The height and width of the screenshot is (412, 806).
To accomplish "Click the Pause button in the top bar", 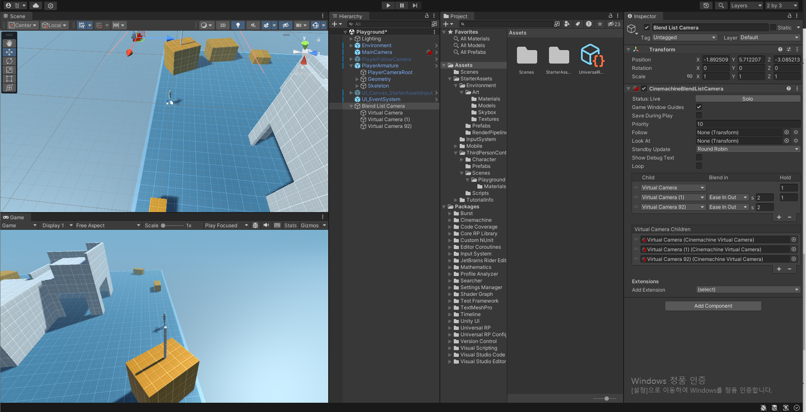I will tap(402, 5).
